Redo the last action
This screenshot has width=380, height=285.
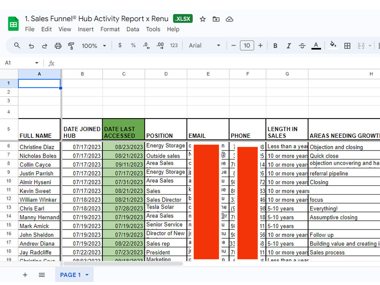(44, 46)
